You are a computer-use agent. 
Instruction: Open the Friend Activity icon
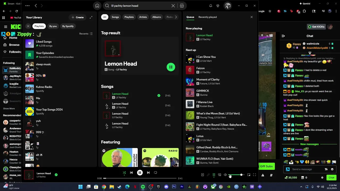click(218, 6)
